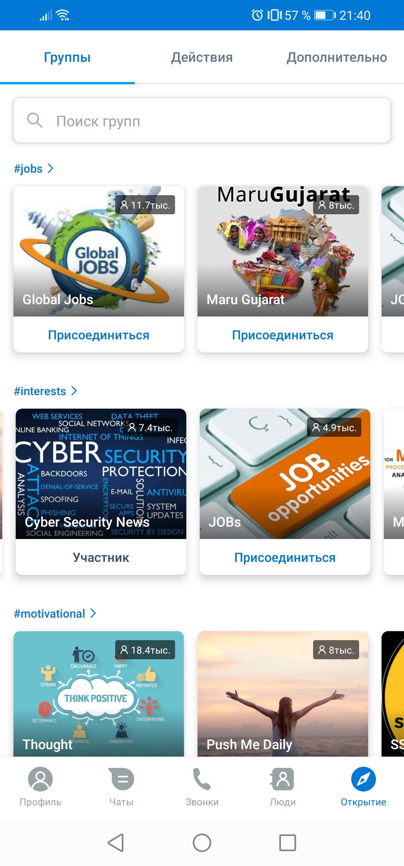
Task: Tap the Discover compass icon
Action: click(364, 779)
